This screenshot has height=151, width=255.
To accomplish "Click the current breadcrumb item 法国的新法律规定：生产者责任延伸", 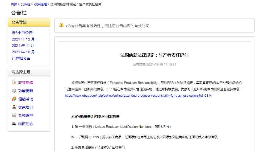I will click(x=76, y=4).
